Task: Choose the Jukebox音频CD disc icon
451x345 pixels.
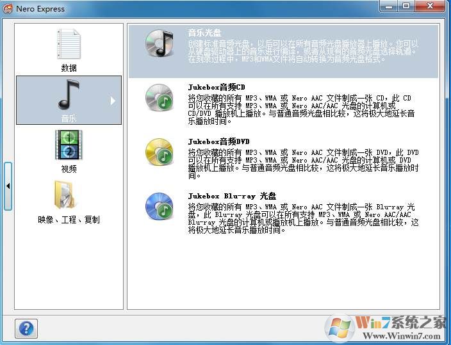Action: (159, 98)
